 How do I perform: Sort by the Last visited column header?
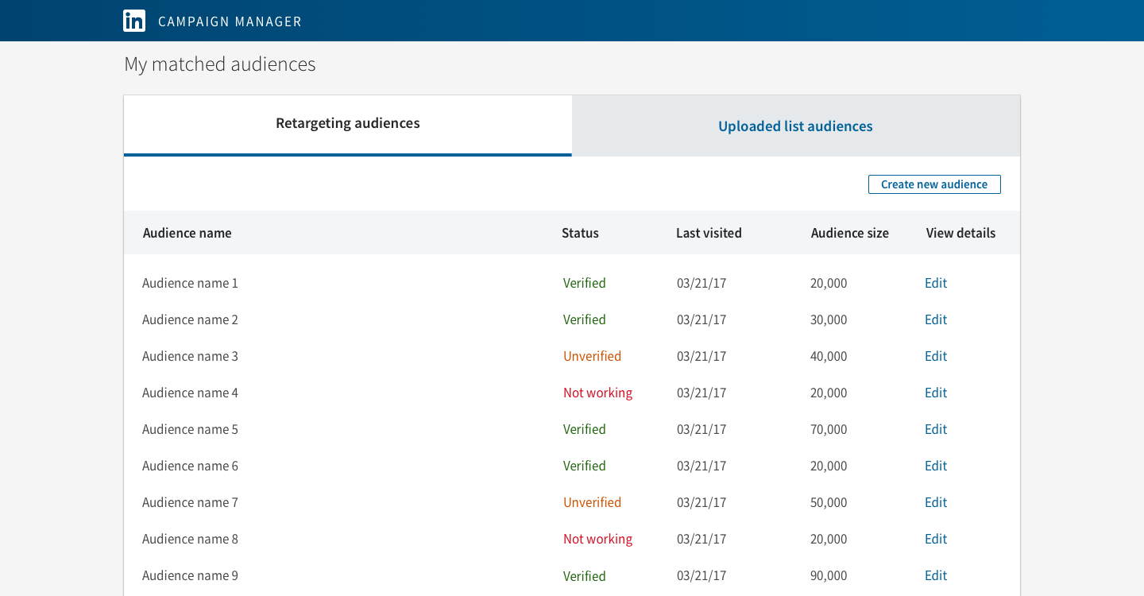709,232
